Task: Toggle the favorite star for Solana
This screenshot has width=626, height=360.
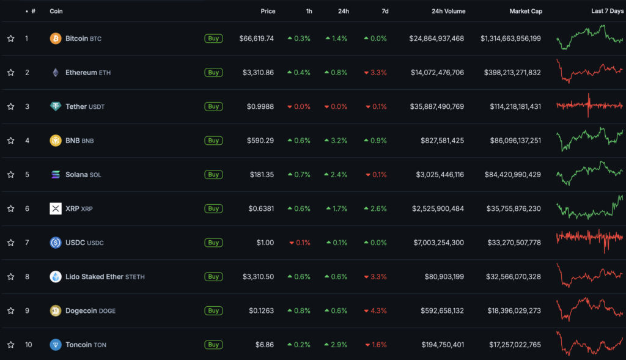Action: pyautogui.click(x=10, y=175)
